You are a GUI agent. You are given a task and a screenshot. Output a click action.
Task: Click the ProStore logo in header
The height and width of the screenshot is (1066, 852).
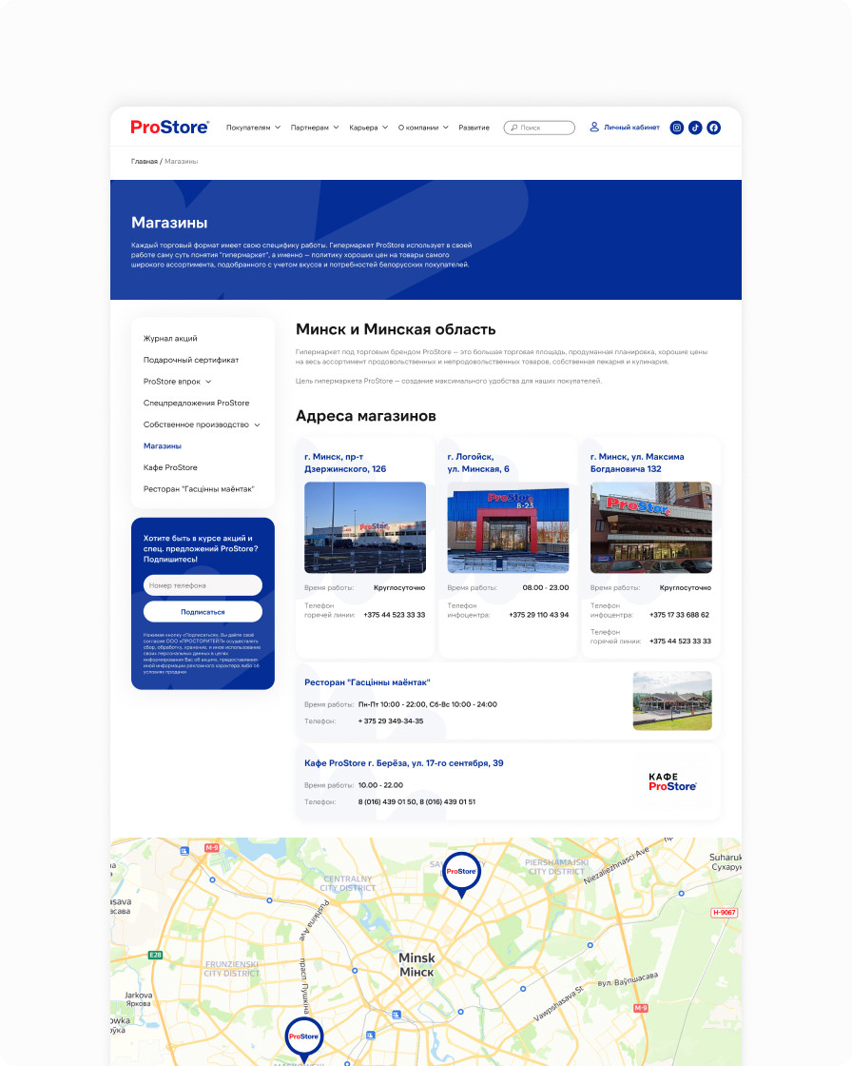click(x=170, y=128)
